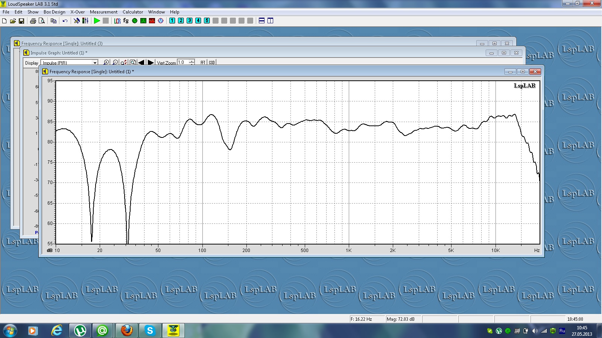Click the RU language indicator
This screenshot has width=602, height=338.
(562, 331)
